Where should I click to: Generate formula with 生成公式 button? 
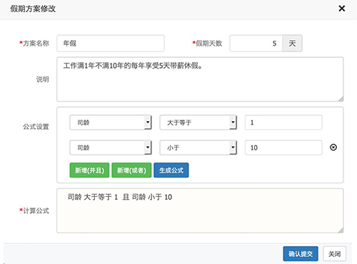pyautogui.click(x=171, y=171)
